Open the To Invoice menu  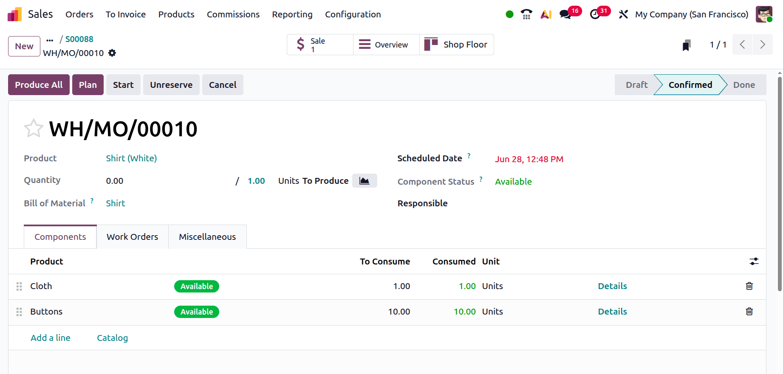click(x=126, y=14)
